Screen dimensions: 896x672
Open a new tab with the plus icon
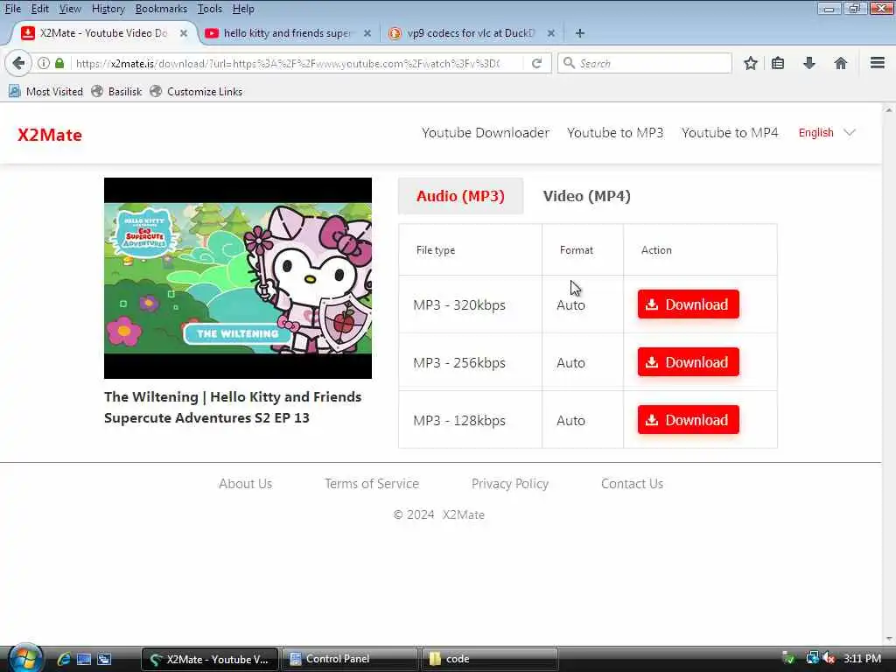tap(579, 33)
